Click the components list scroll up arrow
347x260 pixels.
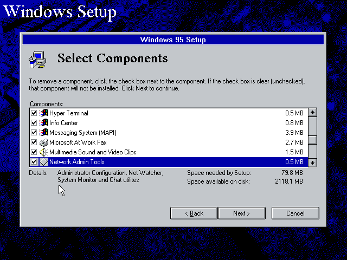(312, 113)
